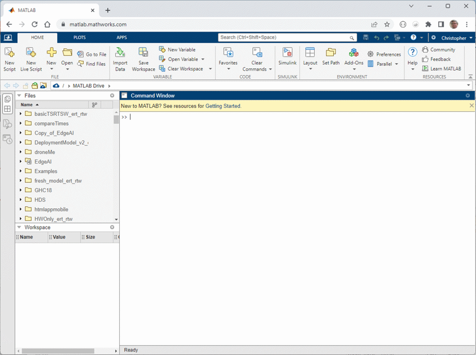Click the Parallel button

pos(380,64)
